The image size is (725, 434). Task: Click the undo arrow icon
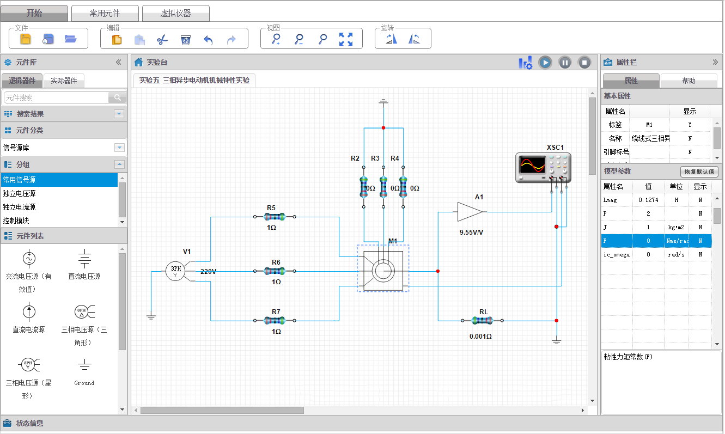208,39
